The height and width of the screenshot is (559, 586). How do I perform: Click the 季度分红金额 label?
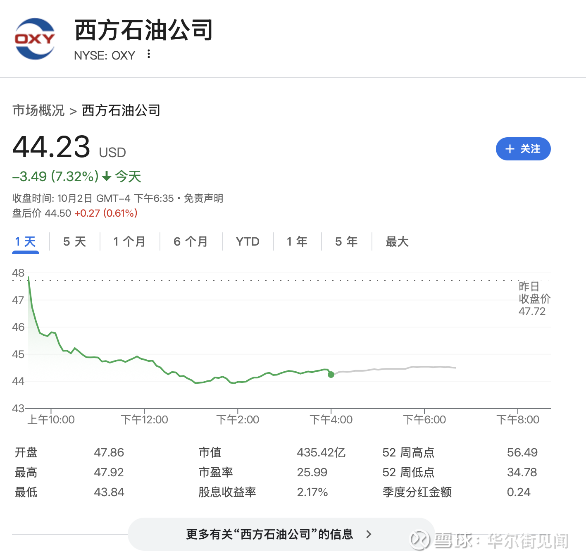(x=417, y=492)
